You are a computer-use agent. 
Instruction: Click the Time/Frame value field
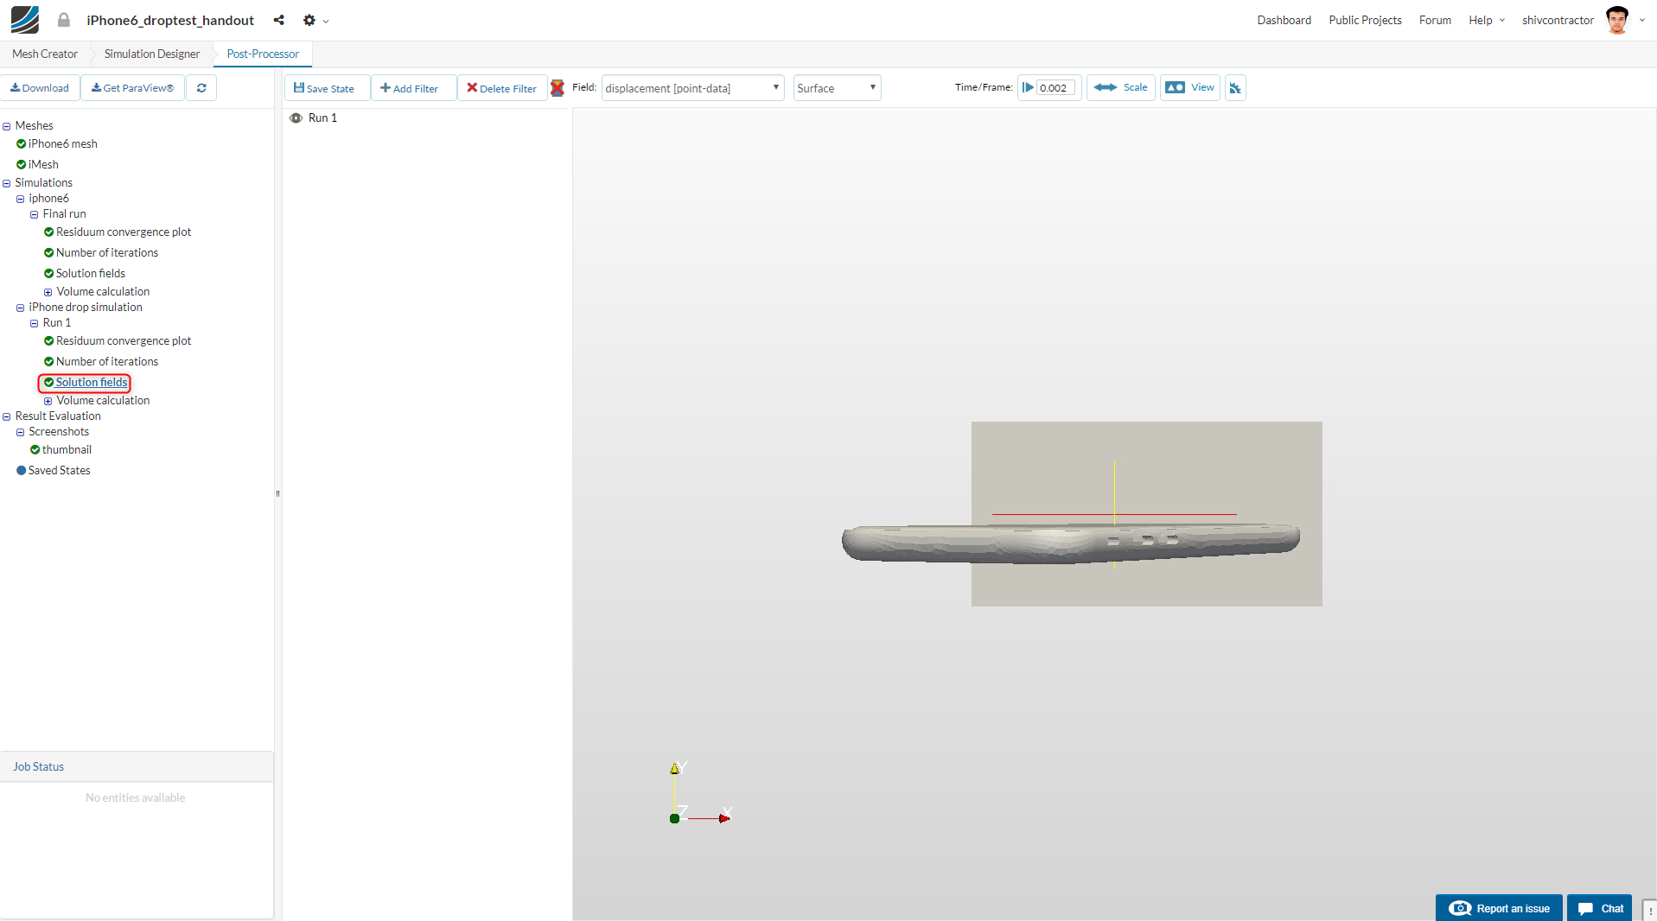pyautogui.click(x=1055, y=88)
